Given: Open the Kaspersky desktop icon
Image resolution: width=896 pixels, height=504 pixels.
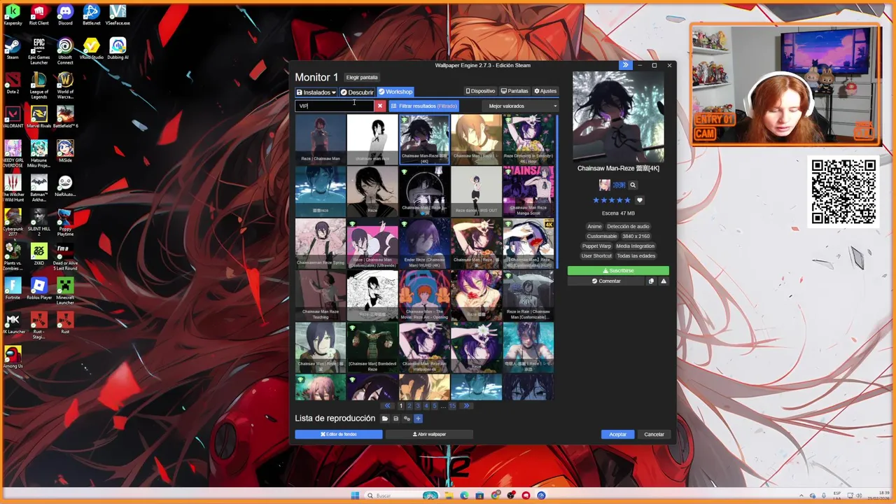Looking at the screenshot, I should (13, 14).
